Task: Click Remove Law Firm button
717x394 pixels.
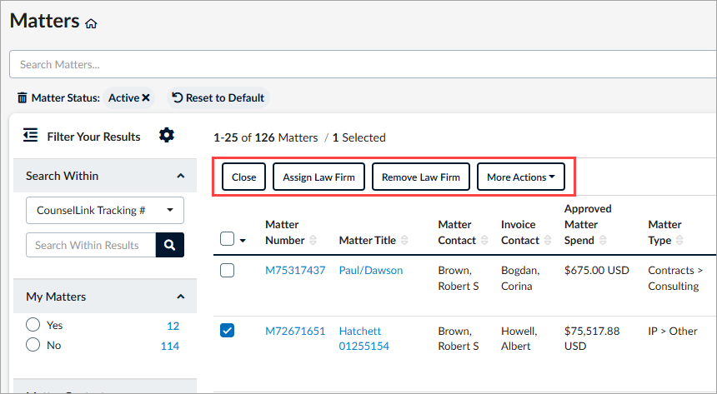Action: (x=421, y=177)
